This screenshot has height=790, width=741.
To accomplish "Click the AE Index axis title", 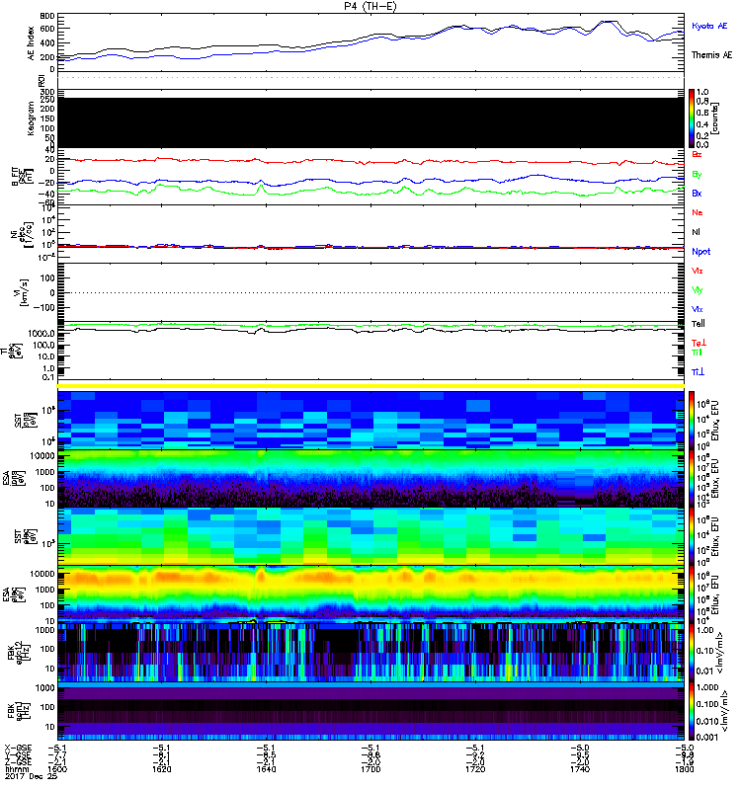I will [32, 43].
